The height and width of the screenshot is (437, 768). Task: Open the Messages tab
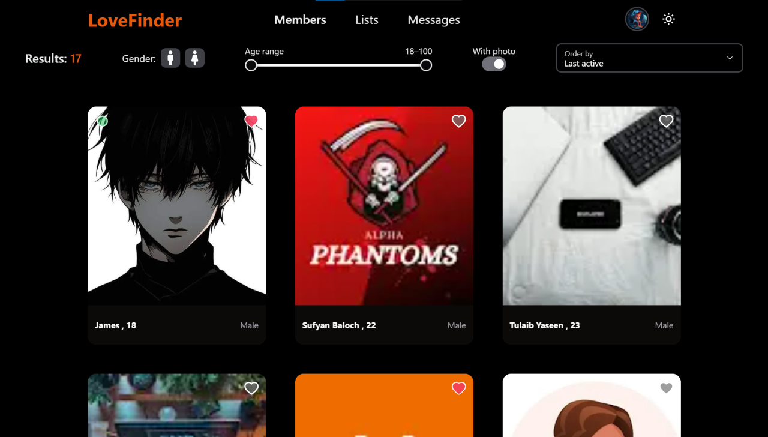(433, 20)
